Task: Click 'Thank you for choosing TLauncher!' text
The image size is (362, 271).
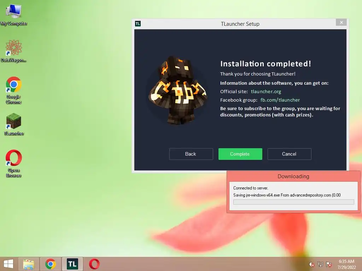Action: (258, 74)
